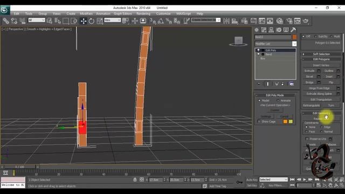Click the Bevel button

coord(309,77)
